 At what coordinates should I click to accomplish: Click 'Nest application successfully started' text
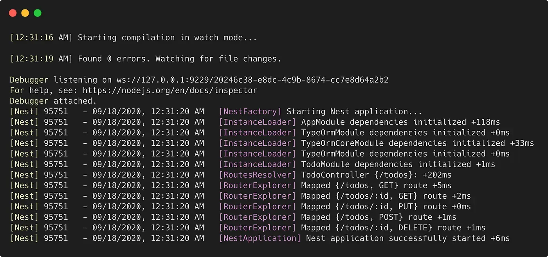pyautogui.click(x=396, y=238)
